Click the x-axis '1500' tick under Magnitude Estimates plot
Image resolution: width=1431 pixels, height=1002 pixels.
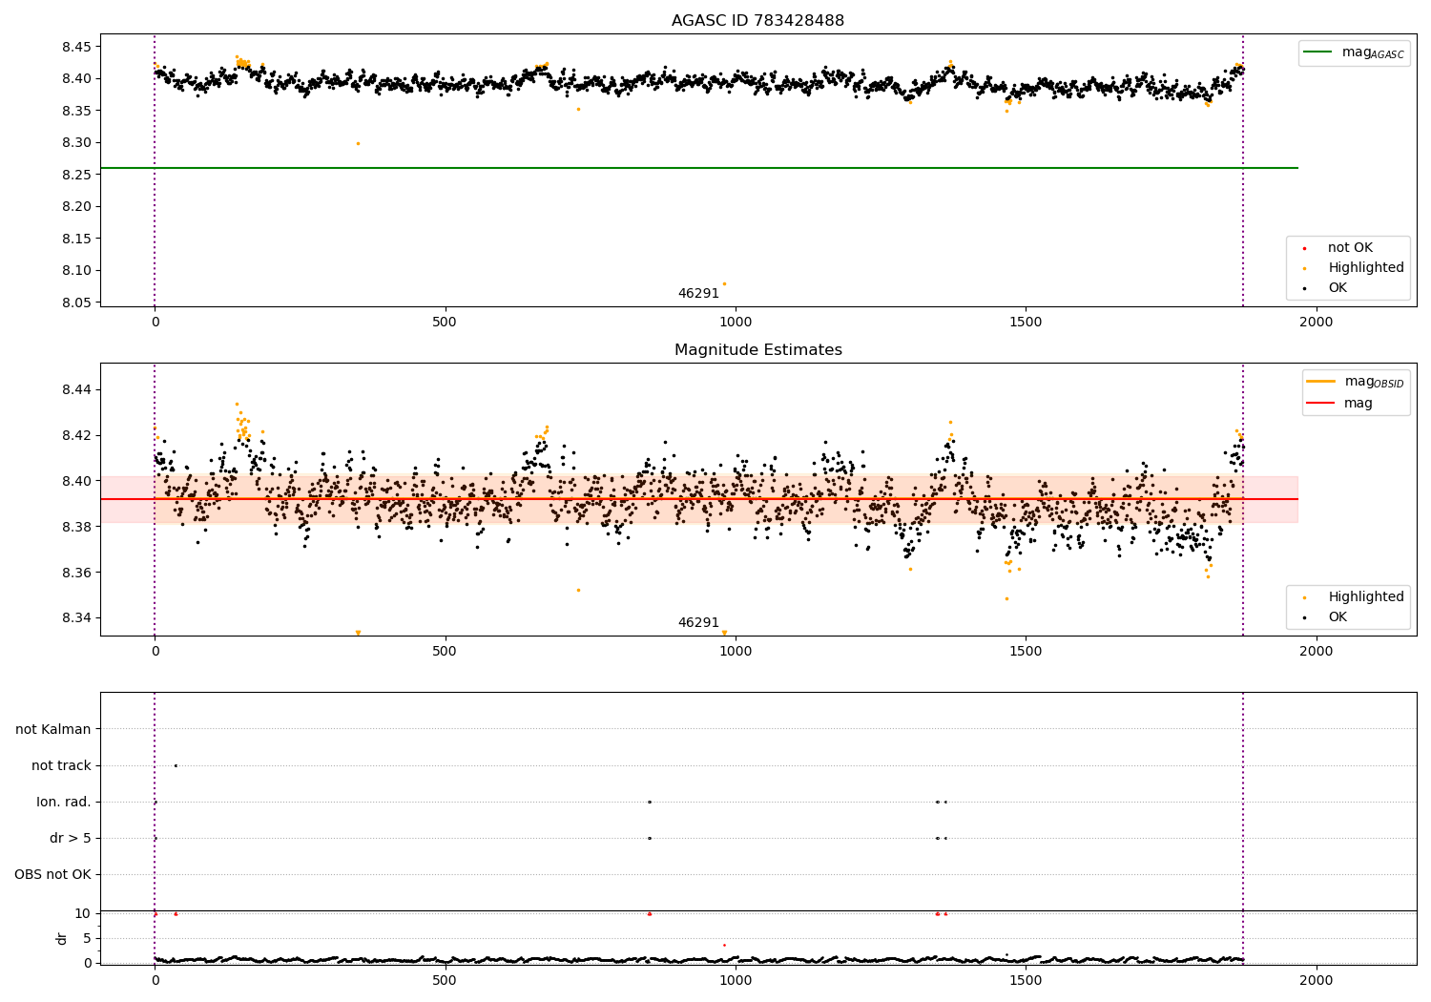tap(1026, 651)
